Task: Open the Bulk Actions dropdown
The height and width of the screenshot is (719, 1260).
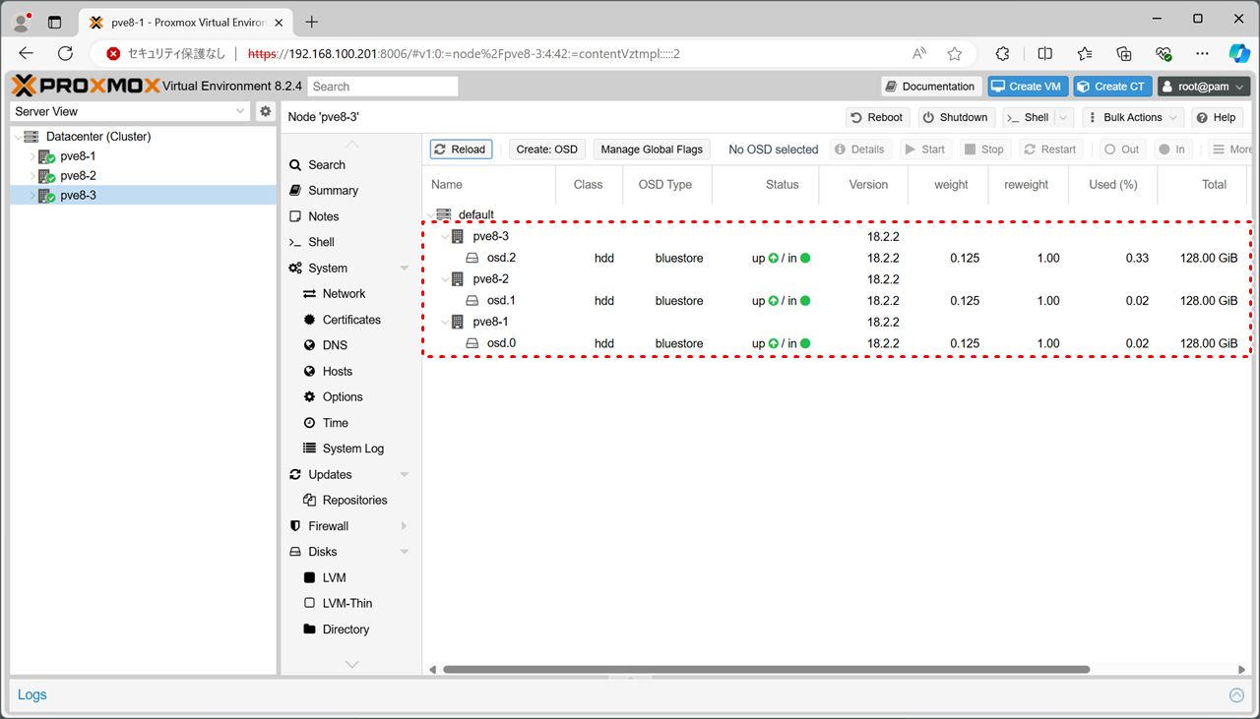Action: tap(1131, 117)
